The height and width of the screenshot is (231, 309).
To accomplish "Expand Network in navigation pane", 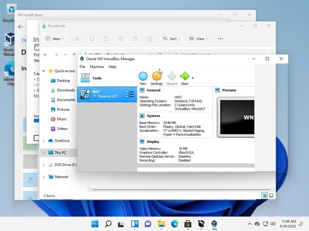I will 44,177.
